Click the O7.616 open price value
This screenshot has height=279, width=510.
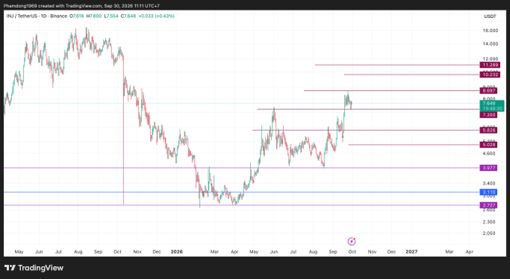pyautogui.click(x=77, y=16)
